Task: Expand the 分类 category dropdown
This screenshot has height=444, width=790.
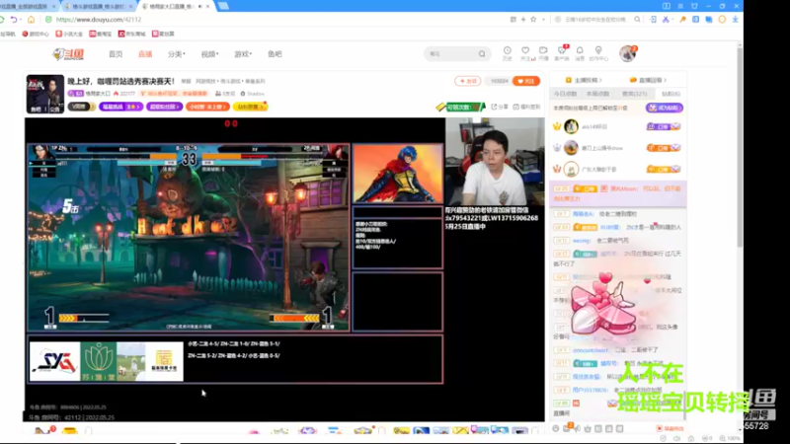Action: 177,54
